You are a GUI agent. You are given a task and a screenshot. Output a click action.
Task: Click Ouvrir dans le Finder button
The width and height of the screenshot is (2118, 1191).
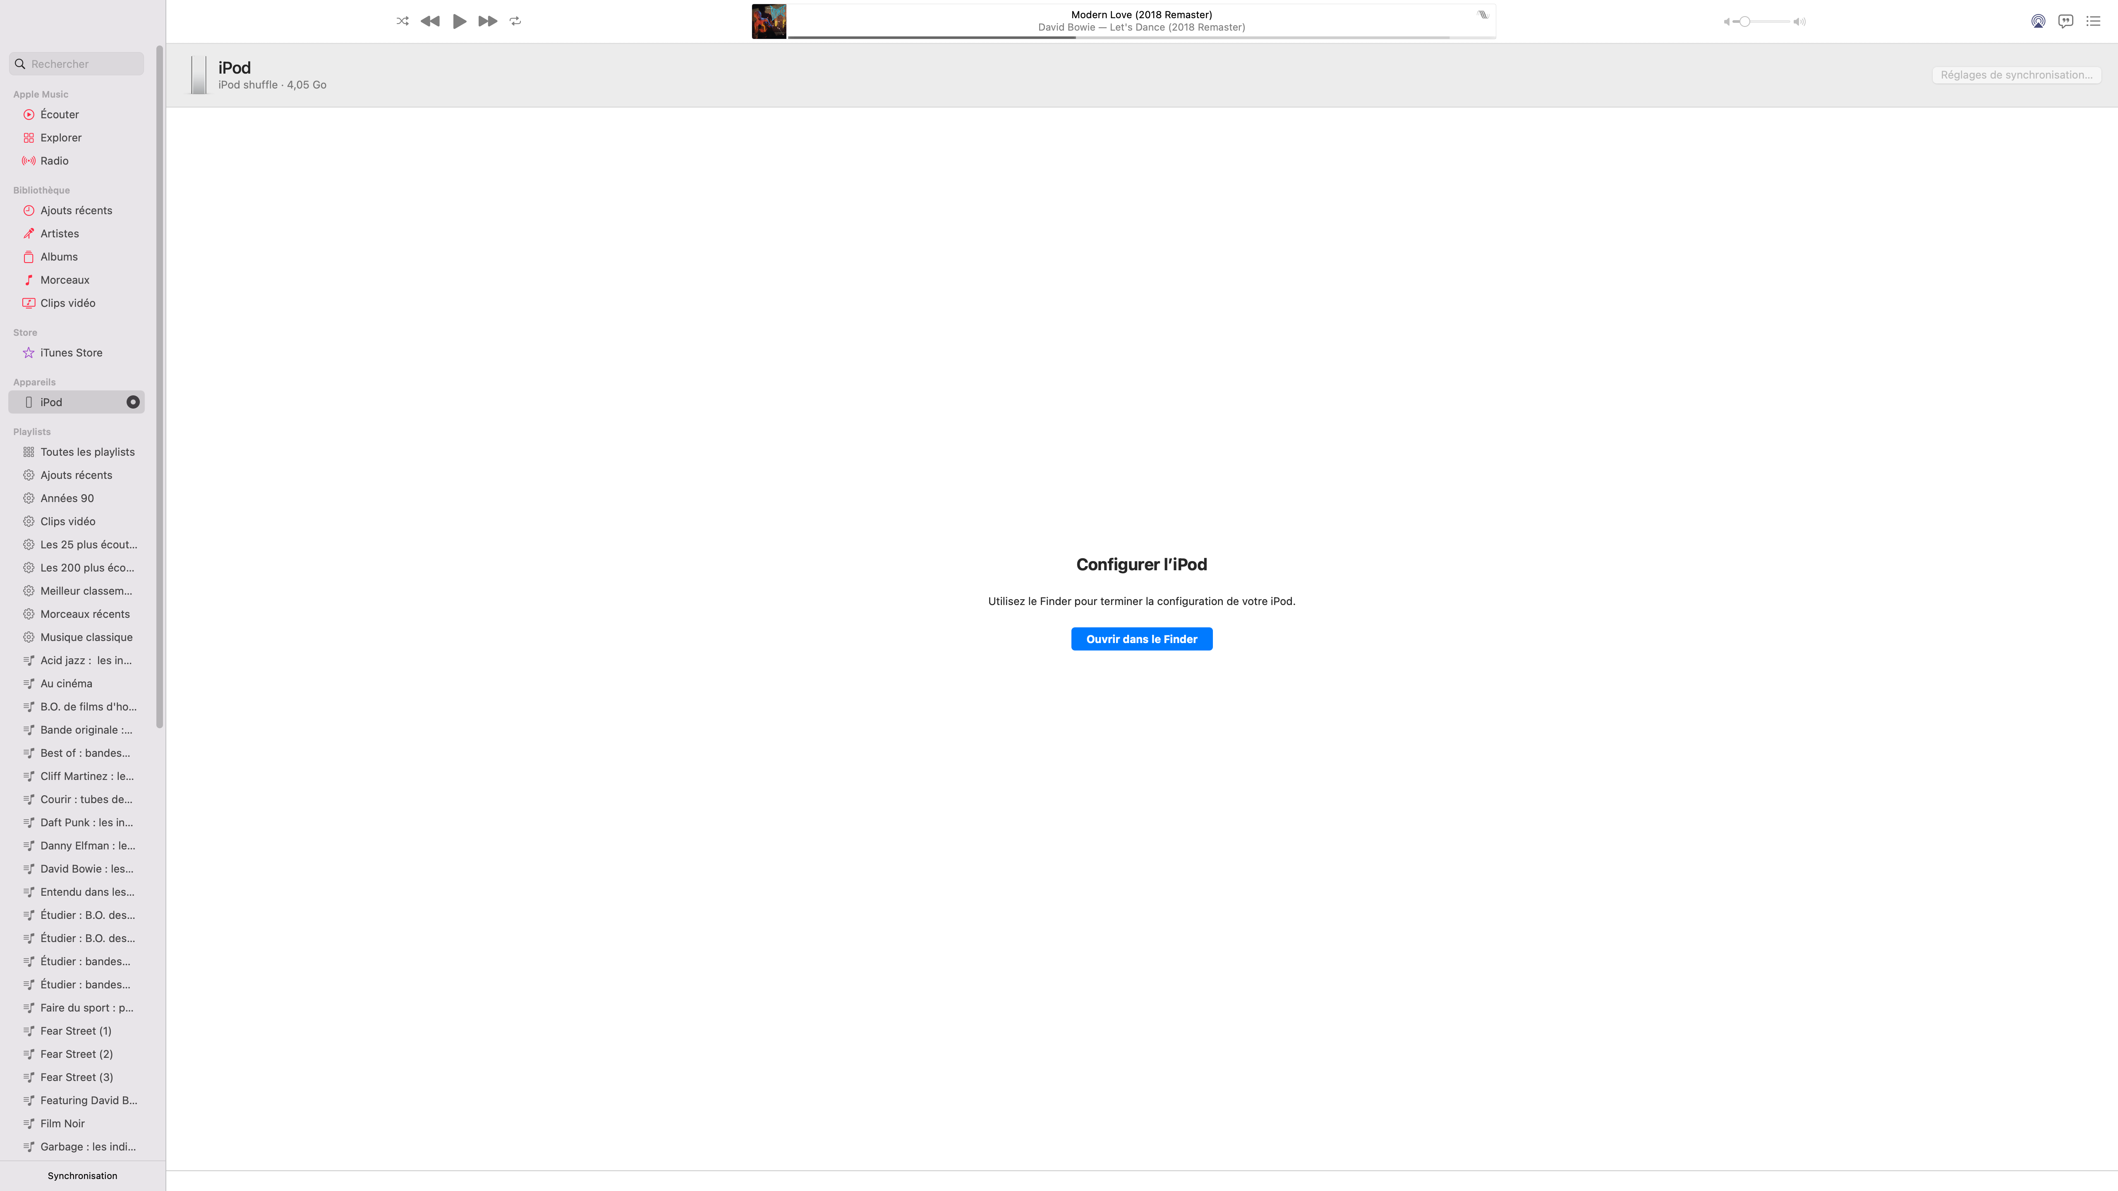coord(1141,639)
